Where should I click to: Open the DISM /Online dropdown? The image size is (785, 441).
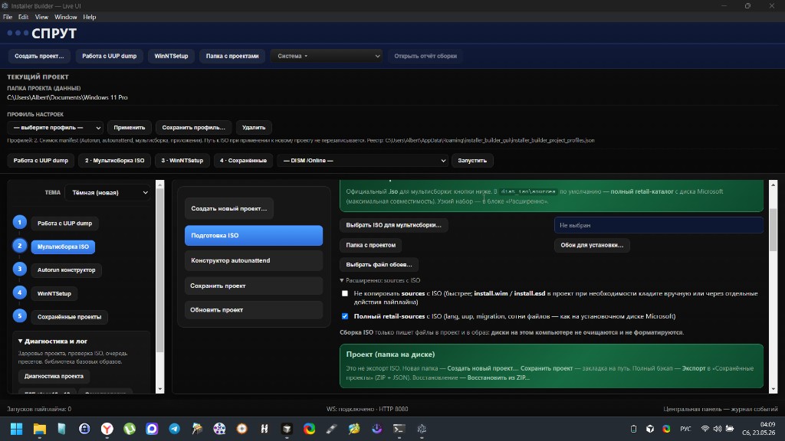(363, 161)
